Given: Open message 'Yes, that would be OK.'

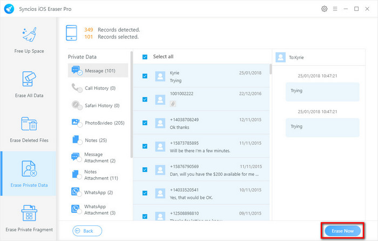Looking at the screenshot, I should coord(191,198).
